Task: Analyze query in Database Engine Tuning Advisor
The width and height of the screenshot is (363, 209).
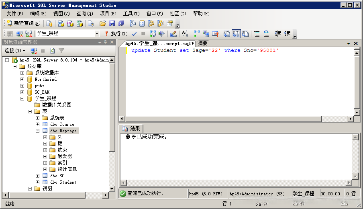Action: (161, 34)
